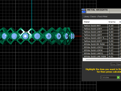Image resolution: width=121 pixels, height=91 pixels.
Task: Select the White Gold:10KX1 row
Action: 102,47
